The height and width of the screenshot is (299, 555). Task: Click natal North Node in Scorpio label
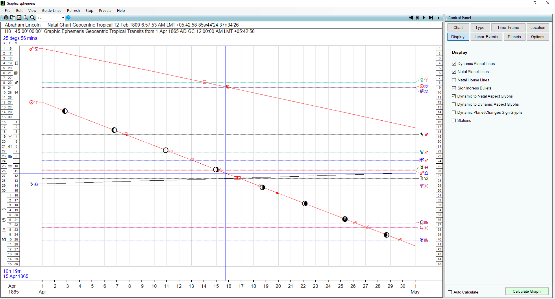coord(424,223)
